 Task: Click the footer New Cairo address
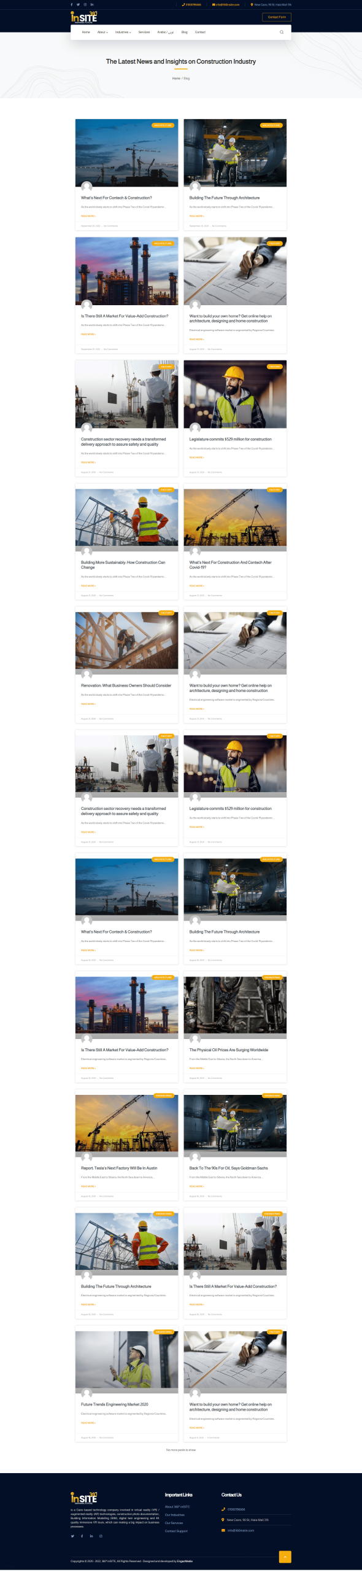248,1520
